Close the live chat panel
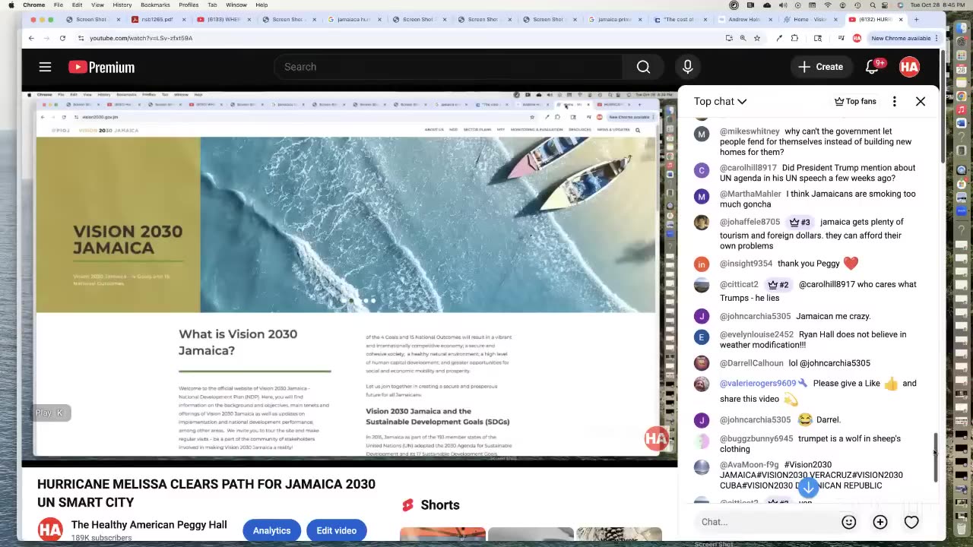Image resolution: width=973 pixels, height=547 pixels. pyautogui.click(x=921, y=101)
